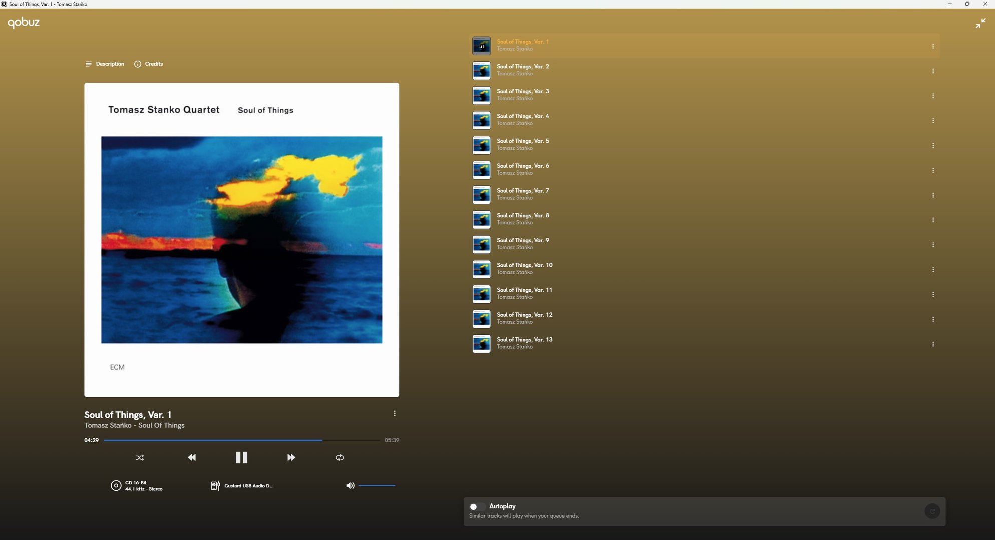Open the Credits tab
The image size is (995, 540).
point(149,64)
